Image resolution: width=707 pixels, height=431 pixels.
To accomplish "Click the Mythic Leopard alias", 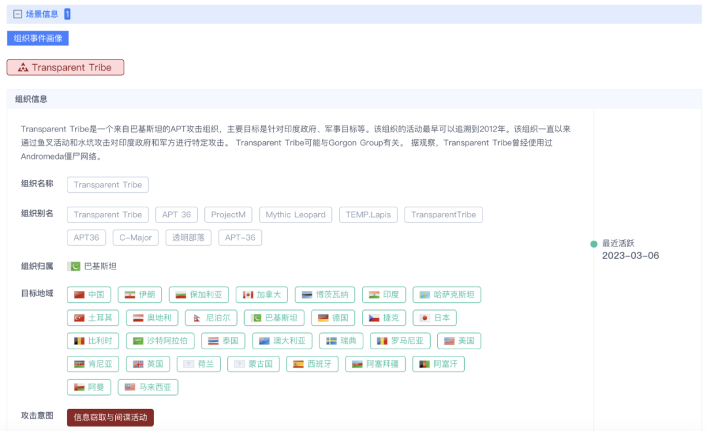I will pyautogui.click(x=295, y=215).
